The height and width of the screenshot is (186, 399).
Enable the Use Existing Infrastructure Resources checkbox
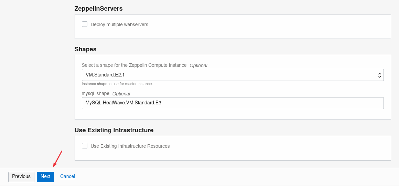(x=85, y=146)
